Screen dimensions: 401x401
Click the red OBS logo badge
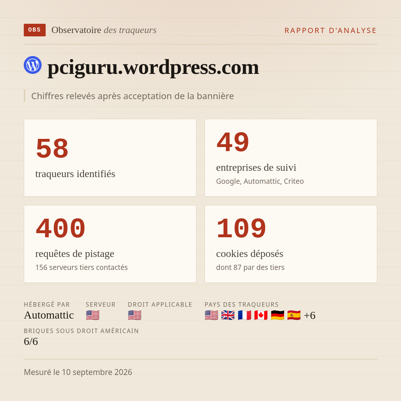point(35,30)
